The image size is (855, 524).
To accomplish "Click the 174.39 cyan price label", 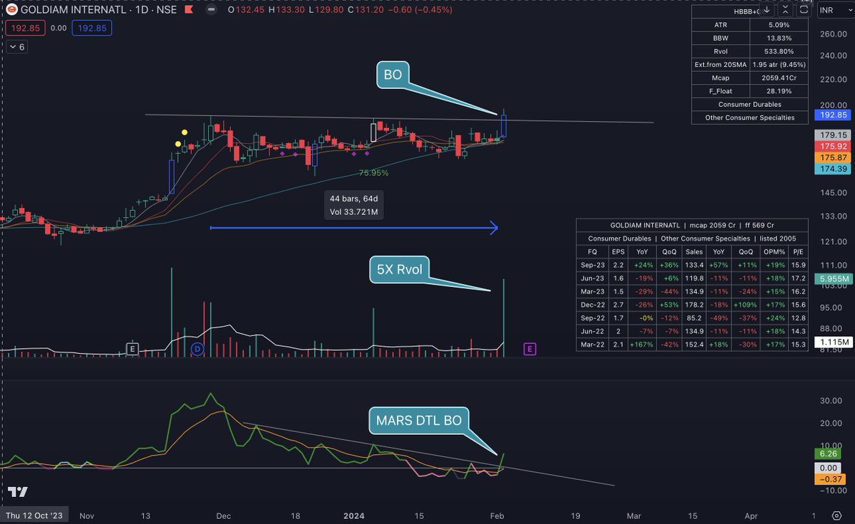I will point(832,169).
